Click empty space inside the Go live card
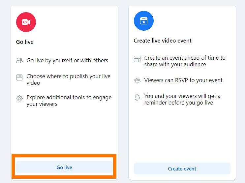This screenshot has width=245, height=183. [64, 132]
